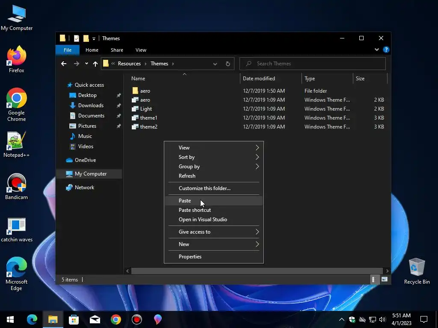Sort by the Name column header

184,79
